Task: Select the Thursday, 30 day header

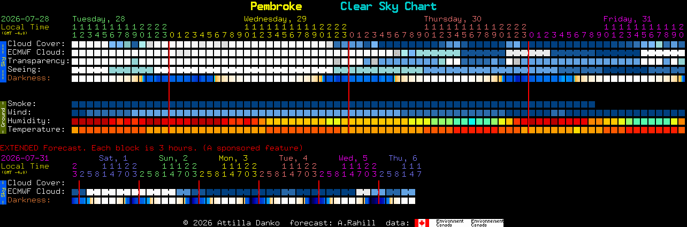Action: pos(453,19)
